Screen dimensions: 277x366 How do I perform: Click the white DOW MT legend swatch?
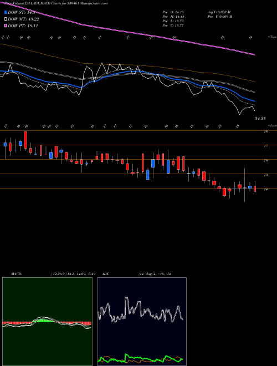click(x=6, y=19)
